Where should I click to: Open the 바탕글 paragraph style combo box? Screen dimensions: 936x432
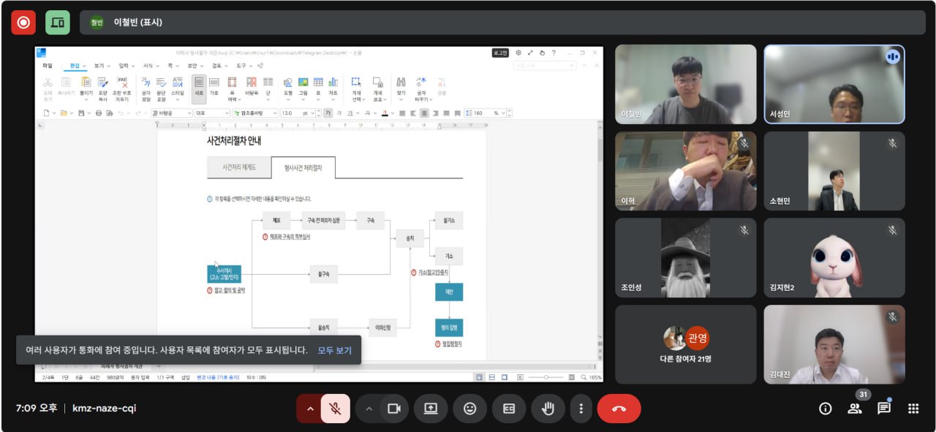pyautogui.click(x=171, y=113)
